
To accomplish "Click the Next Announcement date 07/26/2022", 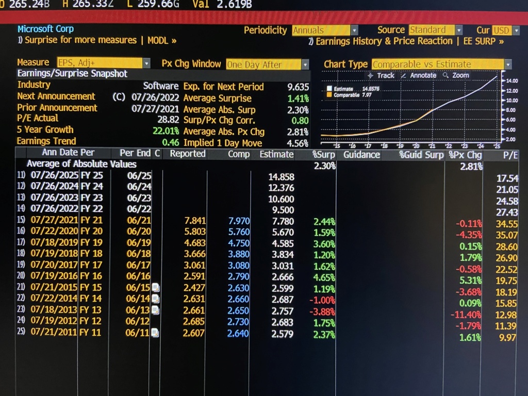I will pyautogui.click(x=155, y=97).
